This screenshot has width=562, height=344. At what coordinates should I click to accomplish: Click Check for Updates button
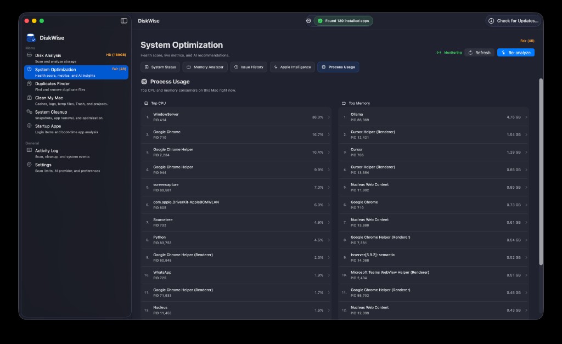(x=514, y=21)
